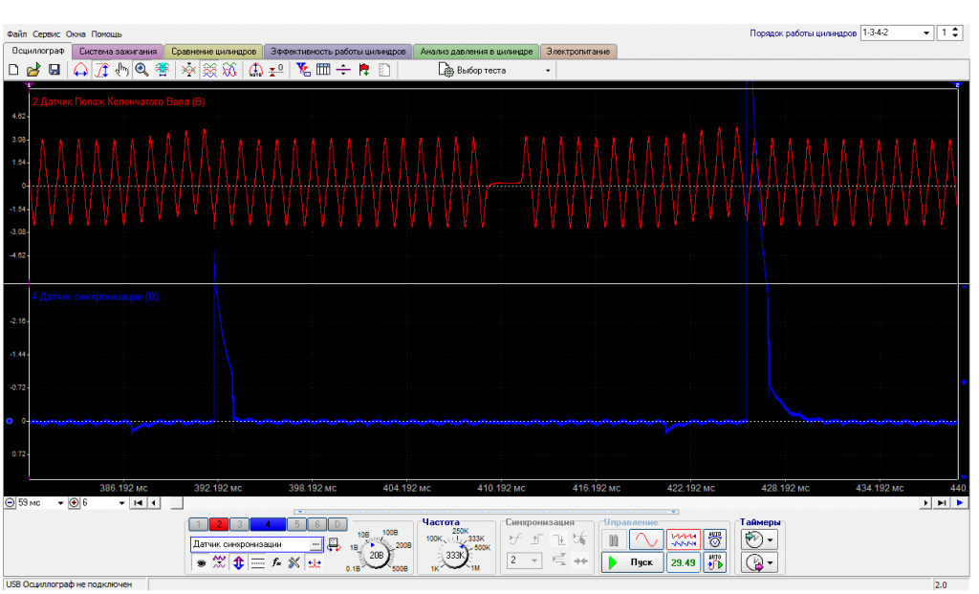Toggle channel 5 button
The width and height of the screenshot is (979, 594).
pos(297,525)
